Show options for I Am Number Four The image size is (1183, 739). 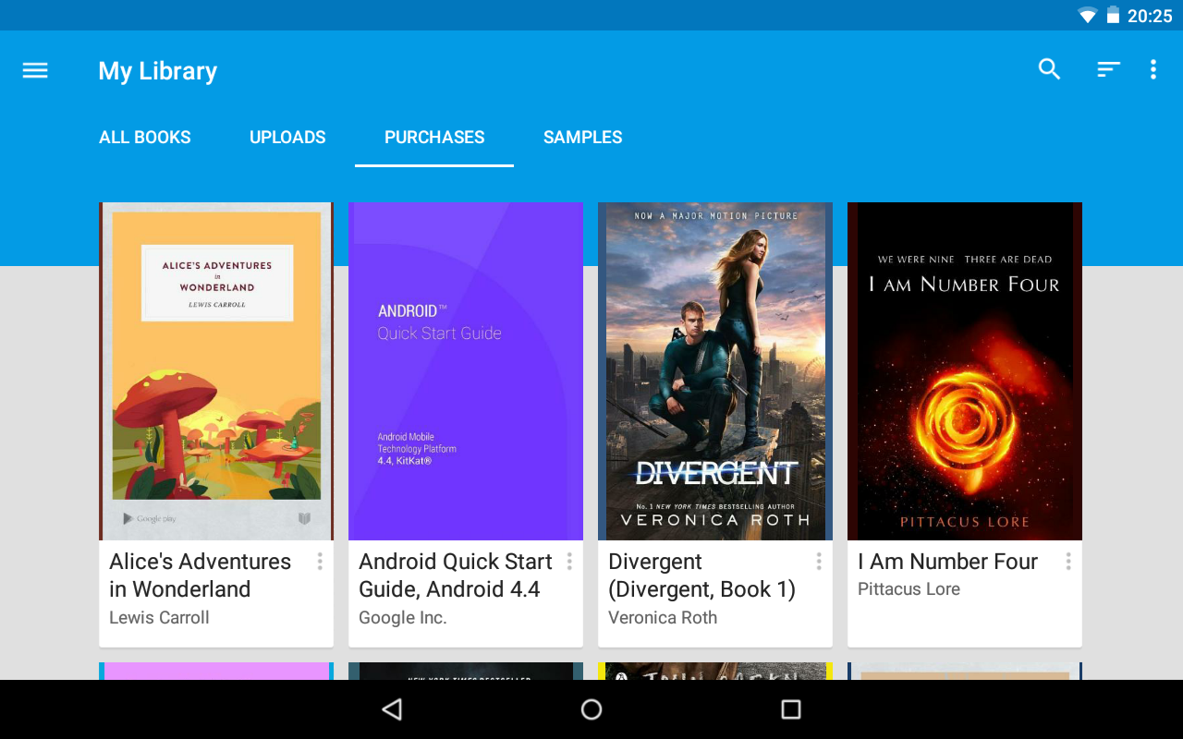[x=1068, y=562]
